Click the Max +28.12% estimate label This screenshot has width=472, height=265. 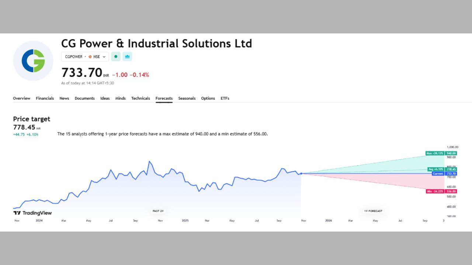(x=435, y=153)
